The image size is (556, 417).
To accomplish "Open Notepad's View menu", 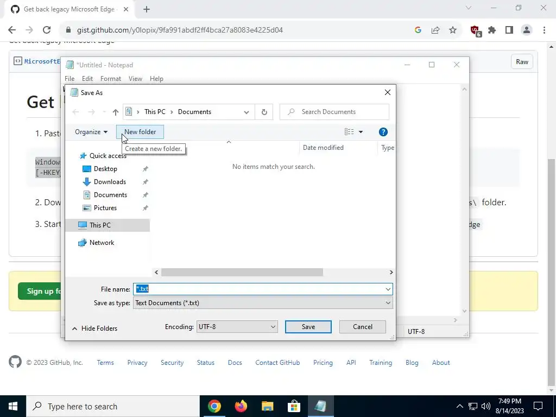I will pyautogui.click(x=135, y=79).
